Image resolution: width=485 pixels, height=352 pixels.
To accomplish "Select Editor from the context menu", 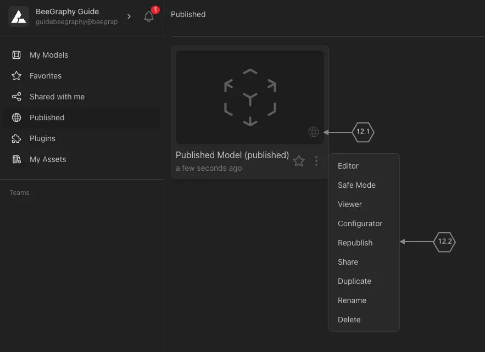I will click(348, 166).
